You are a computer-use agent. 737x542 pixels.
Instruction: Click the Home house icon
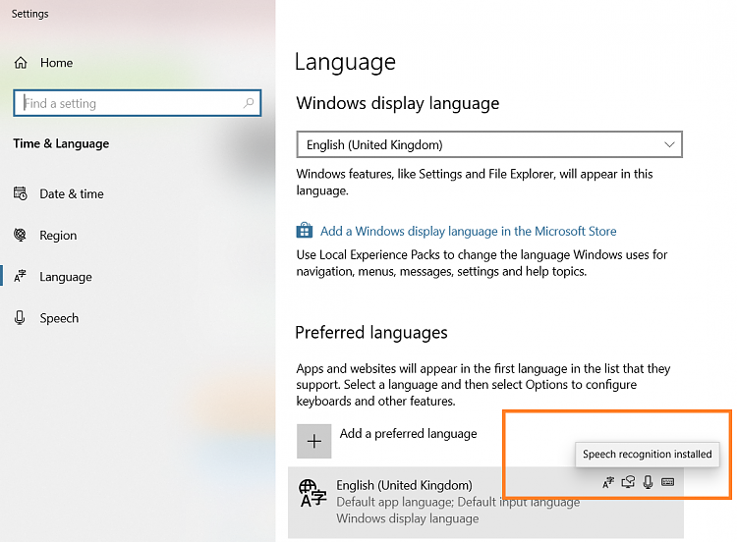tap(21, 63)
